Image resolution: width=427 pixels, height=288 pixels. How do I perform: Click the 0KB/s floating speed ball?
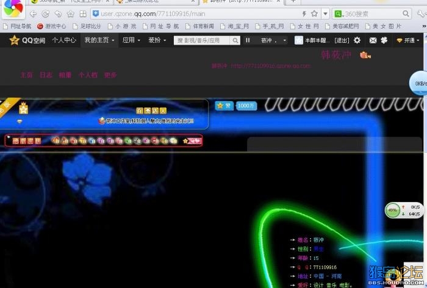pyautogui.click(x=419, y=83)
